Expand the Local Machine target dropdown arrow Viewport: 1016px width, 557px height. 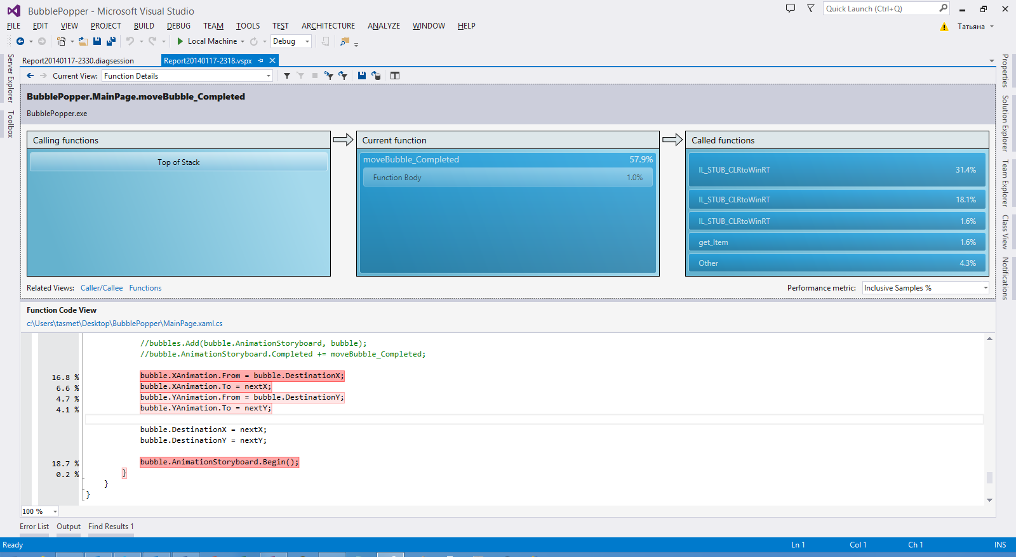point(243,42)
